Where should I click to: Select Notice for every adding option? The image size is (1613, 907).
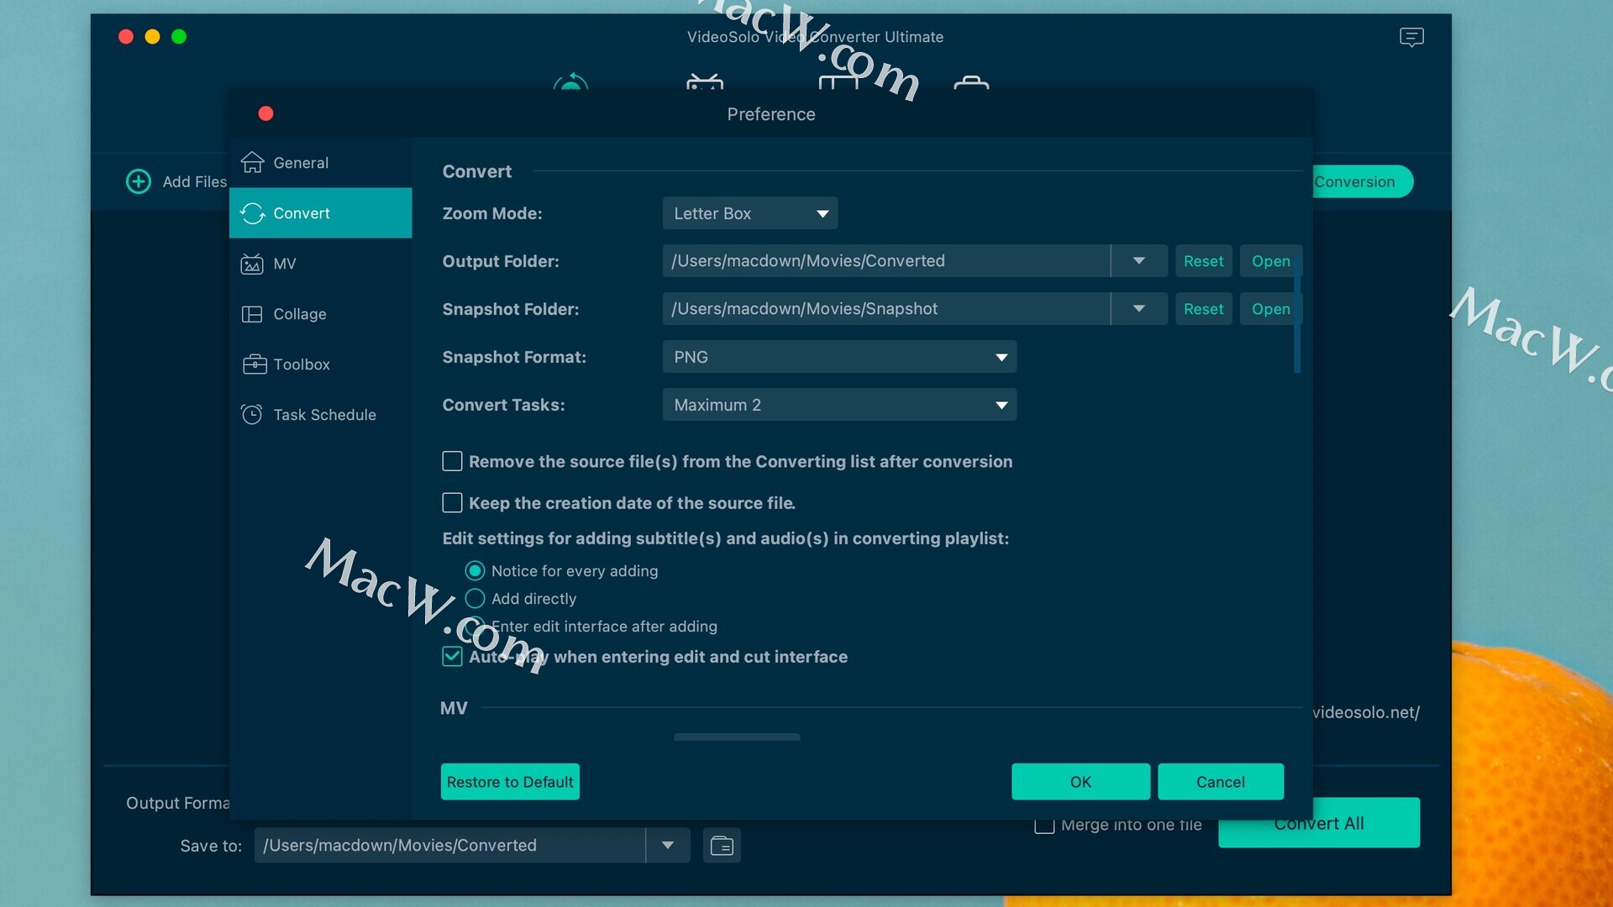pyautogui.click(x=475, y=571)
